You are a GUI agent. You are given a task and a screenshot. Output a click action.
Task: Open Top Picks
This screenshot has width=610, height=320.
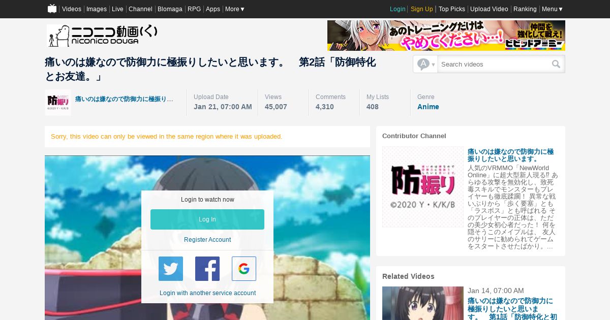click(452, 9)
